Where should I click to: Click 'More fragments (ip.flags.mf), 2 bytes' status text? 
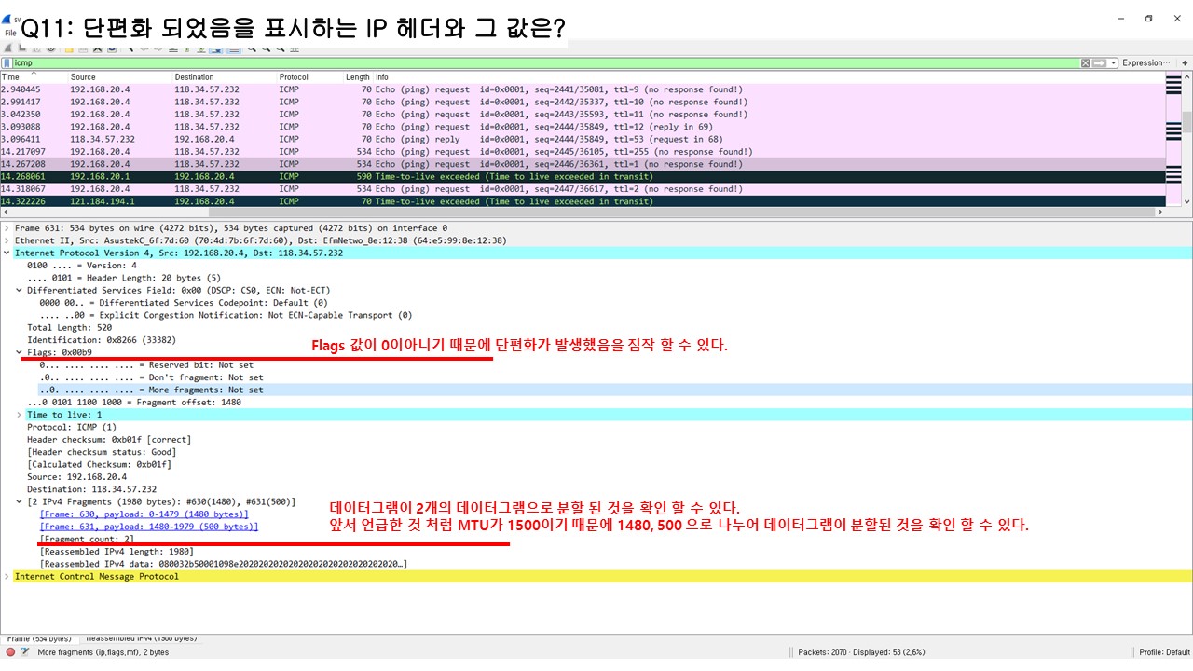[x=103, y=652]
